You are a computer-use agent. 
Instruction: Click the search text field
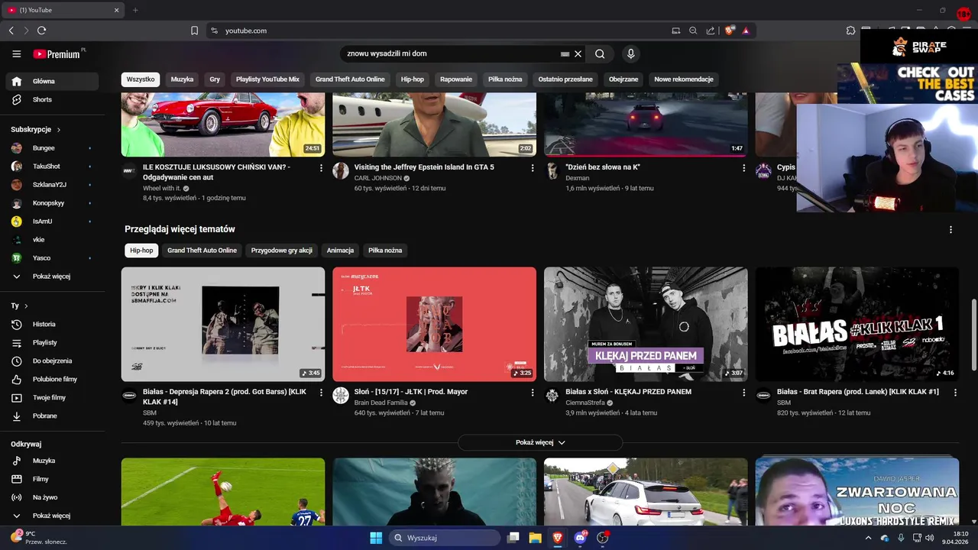[x=451, y=54]
